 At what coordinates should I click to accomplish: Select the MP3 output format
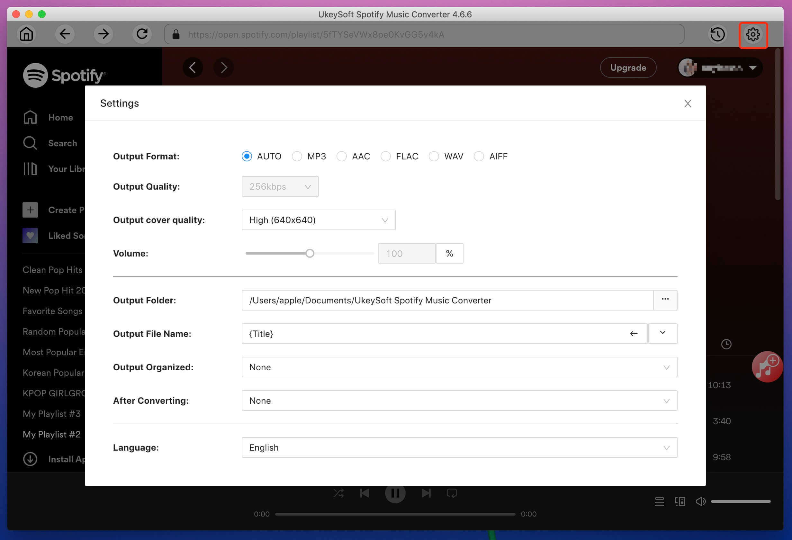pyautogui.click(x=297, y=157)
